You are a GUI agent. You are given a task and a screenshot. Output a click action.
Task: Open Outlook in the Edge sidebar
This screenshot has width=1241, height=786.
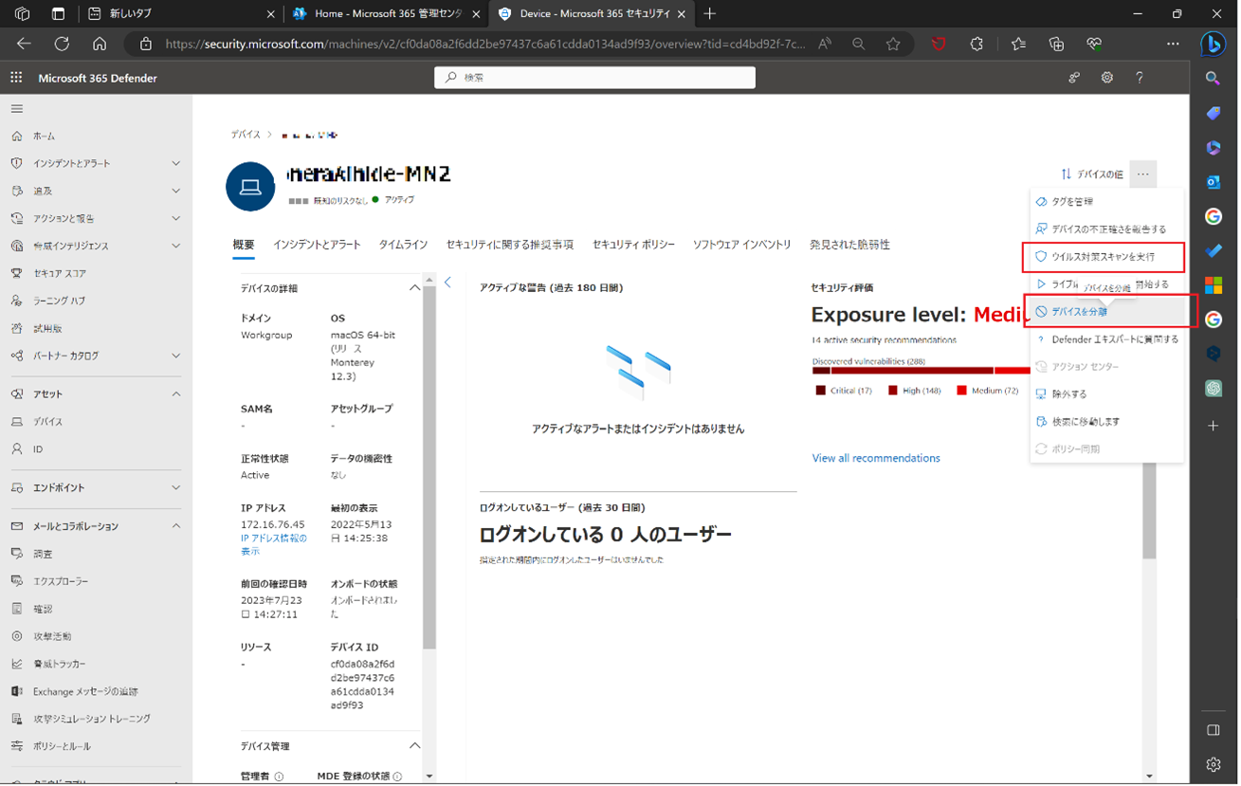pyautogui.click(x=1214, y=182)
